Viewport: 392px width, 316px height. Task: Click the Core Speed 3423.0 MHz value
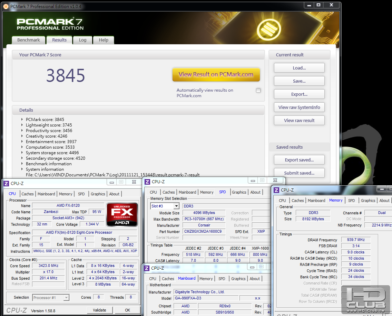[49, 266]
